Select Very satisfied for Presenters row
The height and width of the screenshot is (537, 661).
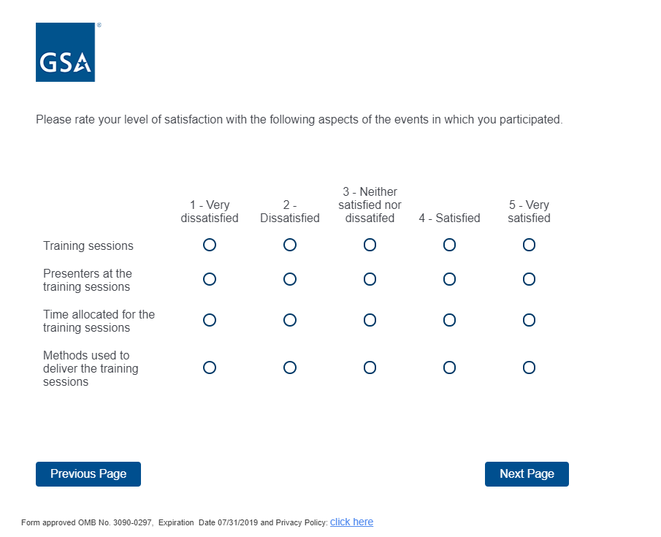click(x=529, y=279)
